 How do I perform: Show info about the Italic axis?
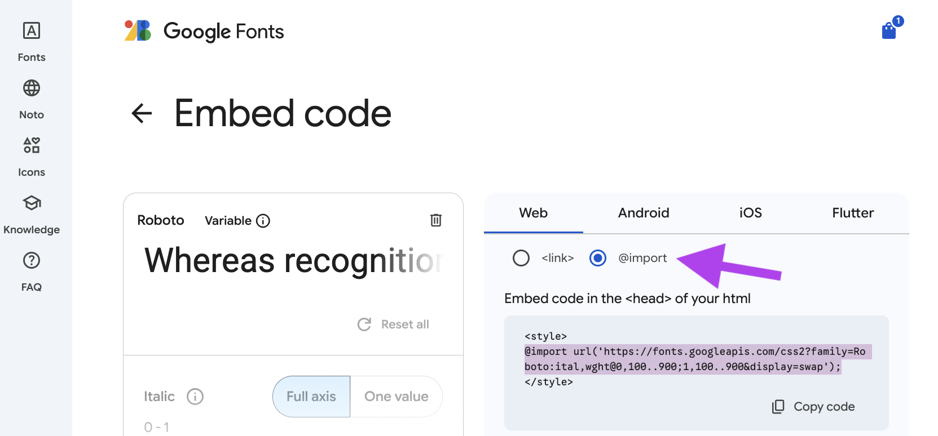point(195,397)
